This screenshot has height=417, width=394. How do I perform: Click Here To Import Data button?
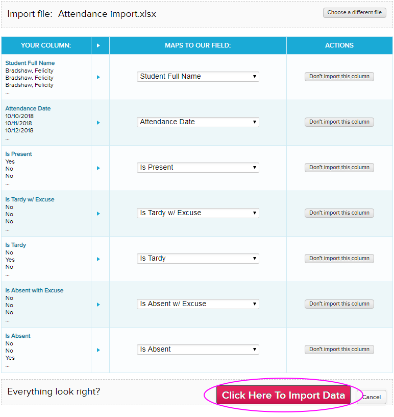283,395
